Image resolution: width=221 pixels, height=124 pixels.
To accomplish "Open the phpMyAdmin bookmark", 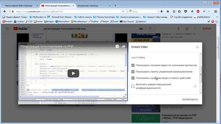I will point(202,17).
